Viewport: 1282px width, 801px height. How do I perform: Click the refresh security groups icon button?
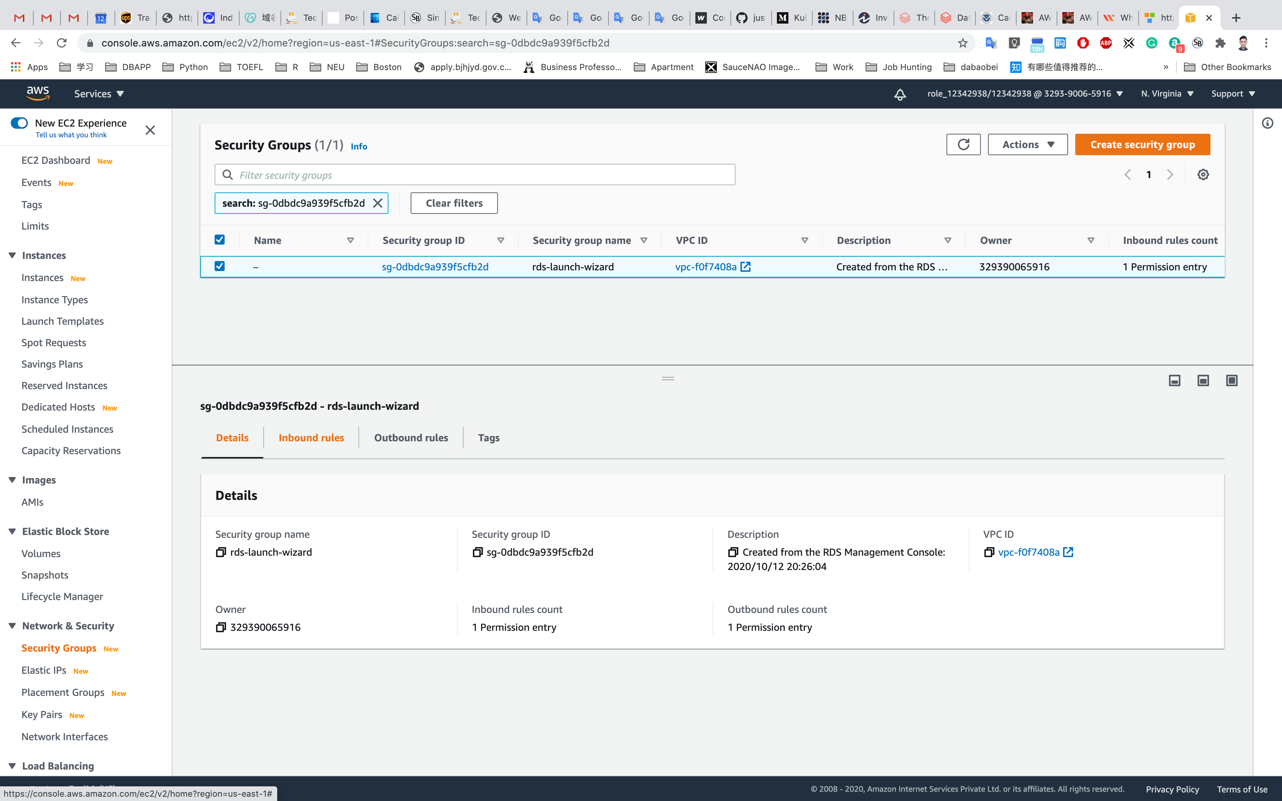[x=963, y=144]
